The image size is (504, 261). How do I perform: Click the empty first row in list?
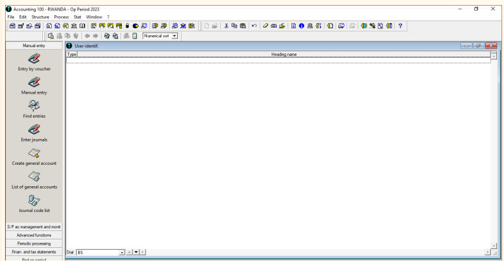278,60
